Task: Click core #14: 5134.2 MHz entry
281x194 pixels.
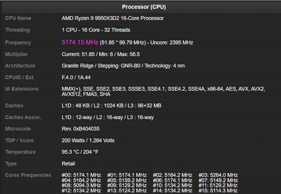Action: (173, 190)
